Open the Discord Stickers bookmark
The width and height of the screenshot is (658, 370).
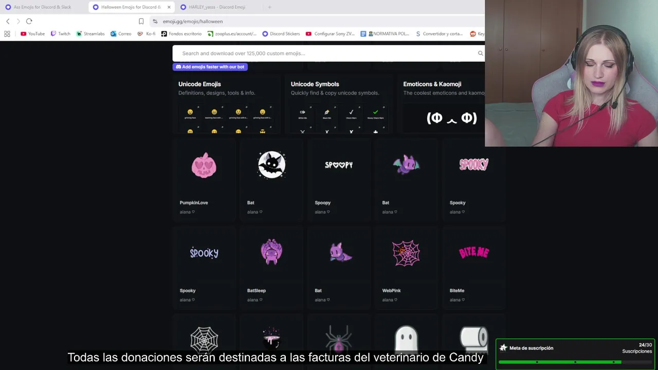click(x=281, y=34)
